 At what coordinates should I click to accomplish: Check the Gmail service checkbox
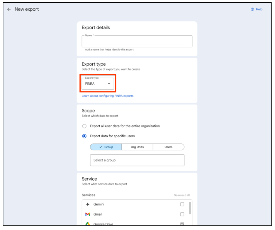[182, 214]
